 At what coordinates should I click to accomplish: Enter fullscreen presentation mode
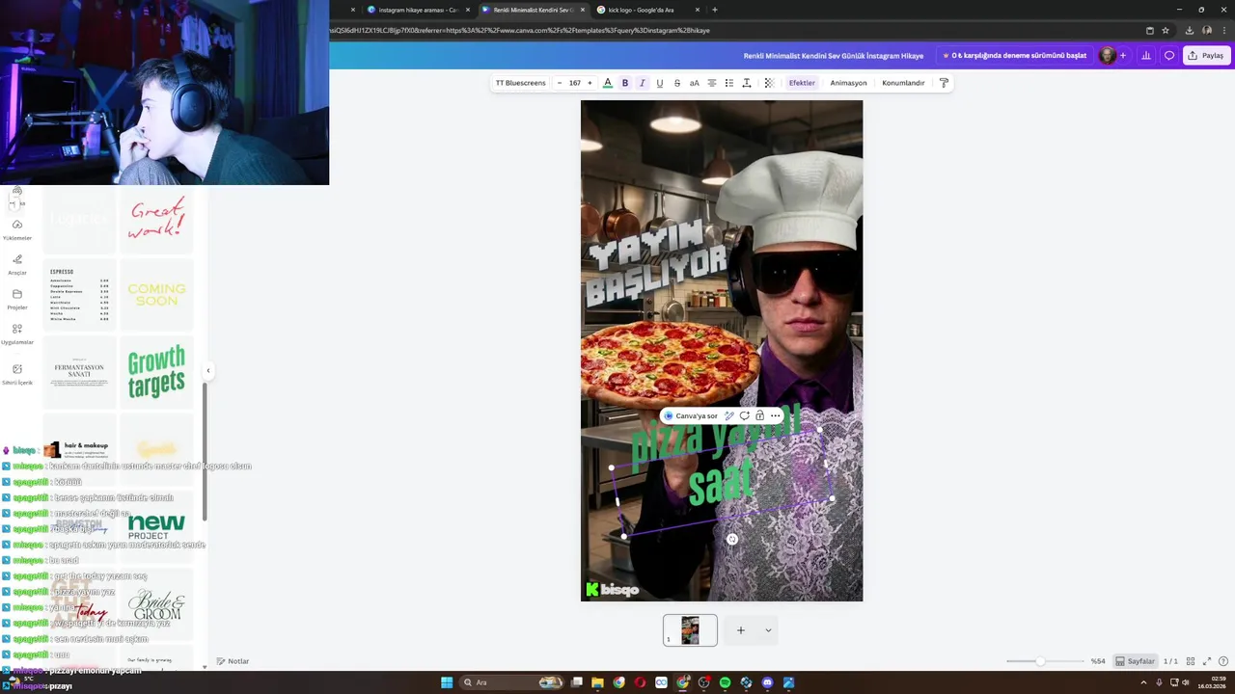[1207, 661]
